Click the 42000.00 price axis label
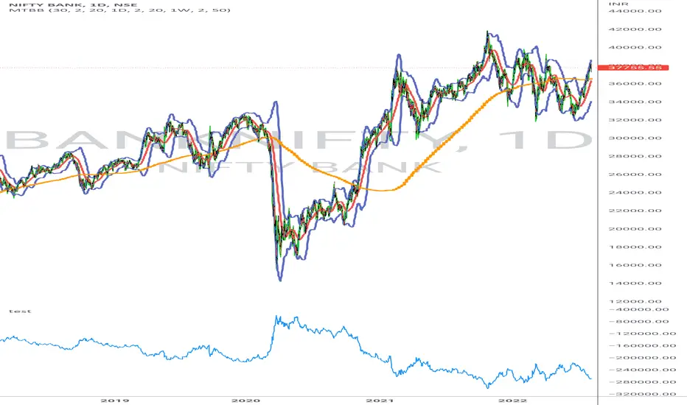The height and width of the screenshot is (405, 687). click(635, 29)
